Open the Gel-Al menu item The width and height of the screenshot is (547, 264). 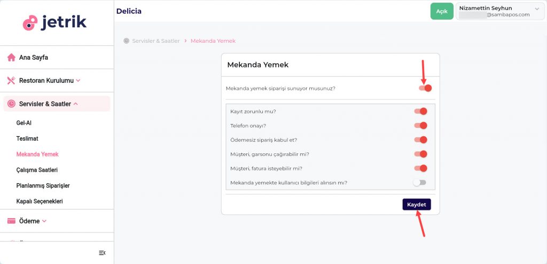click(24, 123)
